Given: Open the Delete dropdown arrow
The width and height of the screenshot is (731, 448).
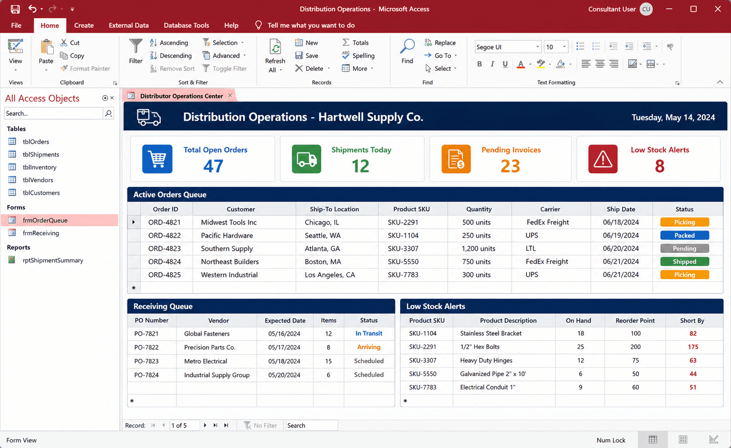Looking at the screenshot, I should [x=329, y=69].
